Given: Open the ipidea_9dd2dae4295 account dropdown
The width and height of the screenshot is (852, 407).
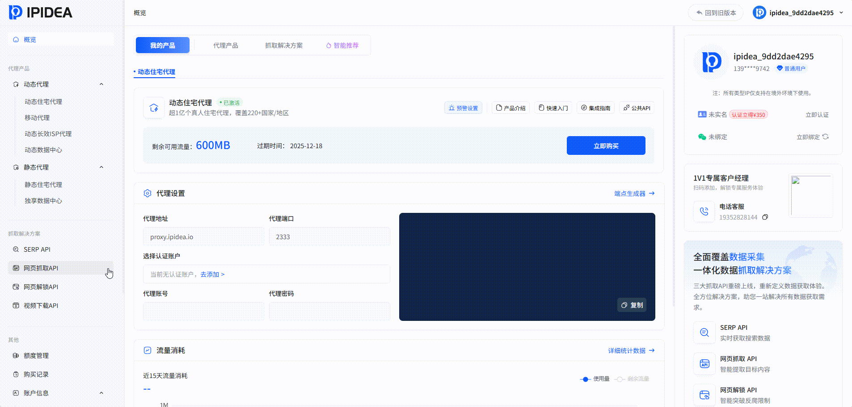Looking at the screenshot, I should point(798,12).
